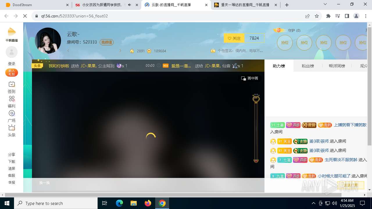Bookmark this page star icon
Viewport: 372px width, 209px height.
point(317,16)
